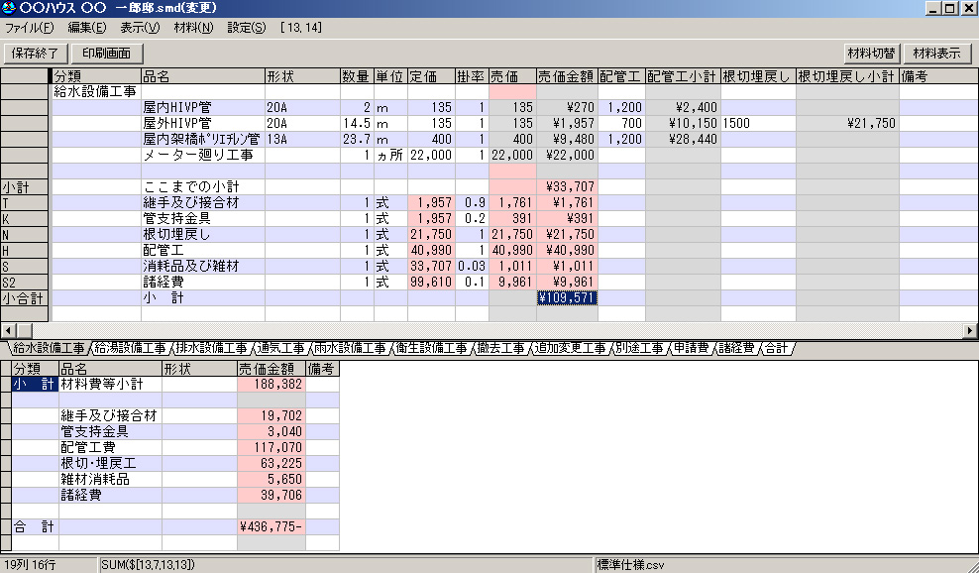Click the 材料表示 button
This screenshot has width=979, height=573.
coord(936,54)
